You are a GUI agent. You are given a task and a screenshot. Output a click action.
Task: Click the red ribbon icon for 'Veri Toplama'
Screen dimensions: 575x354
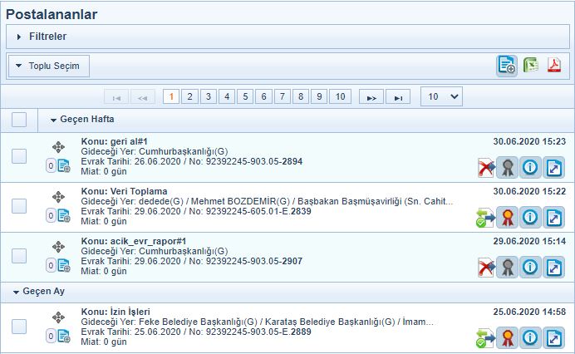pyautogui.click(x=507, y=218)
